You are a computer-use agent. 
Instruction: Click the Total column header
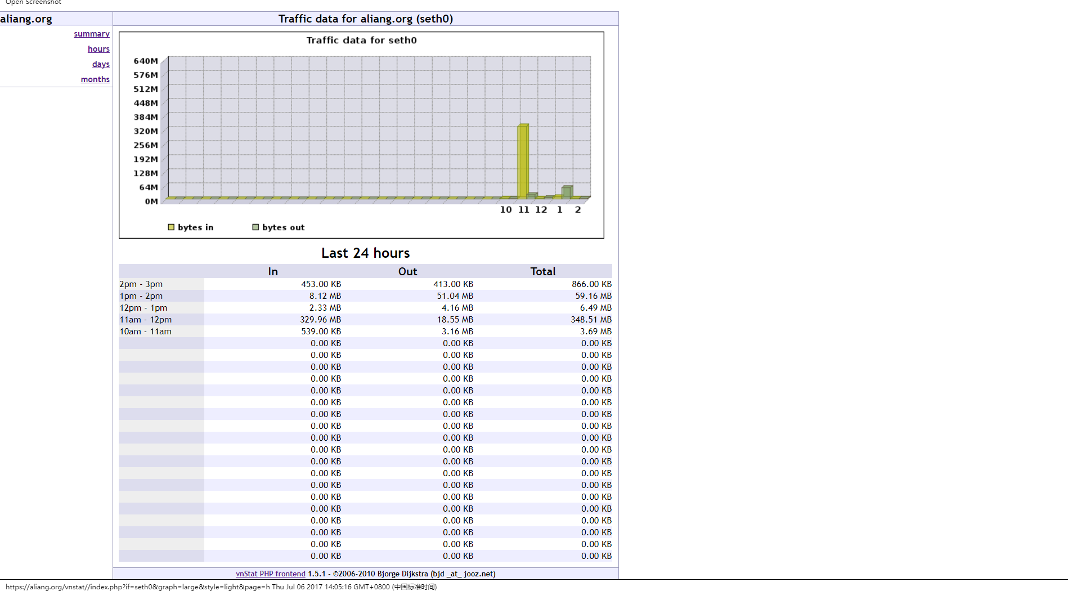pos(542,271)
